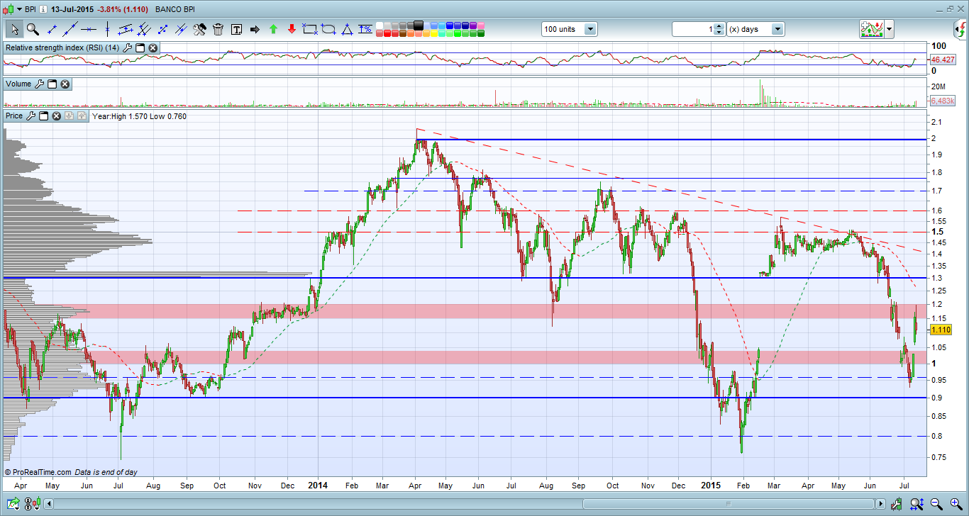Maximize the Volume panel
Viewport: 969px width, 516px height.
(52, 84)
